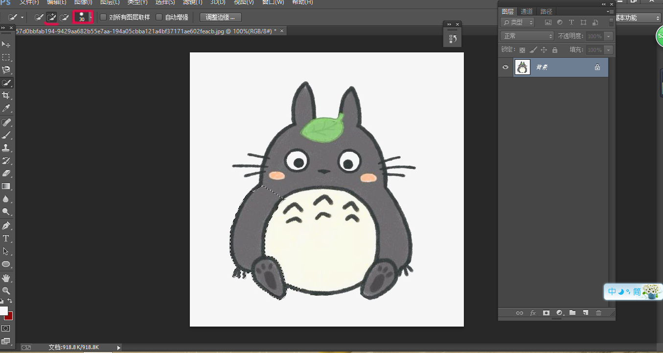Image resolution: width=663 pixels, height=353 pixels.
Task: Select the Quick Selection tool in toolbox
Action: click(x=6, y=83)
